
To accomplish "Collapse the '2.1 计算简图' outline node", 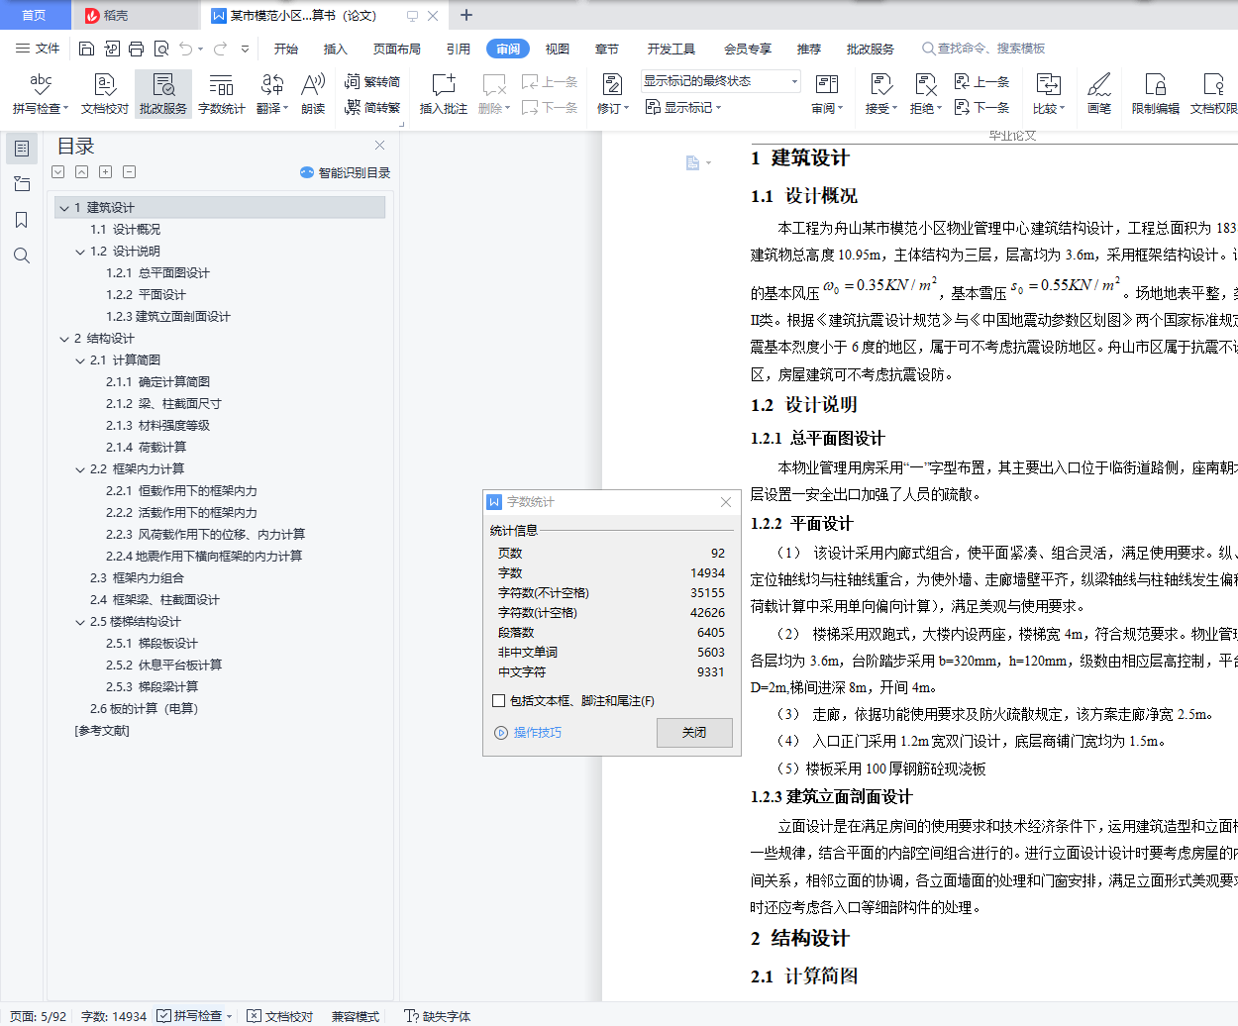I will [80, 360].
